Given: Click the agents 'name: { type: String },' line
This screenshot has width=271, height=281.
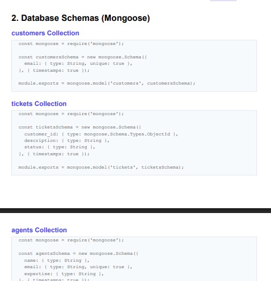Looking at the screenshot, I should [57, 260].
